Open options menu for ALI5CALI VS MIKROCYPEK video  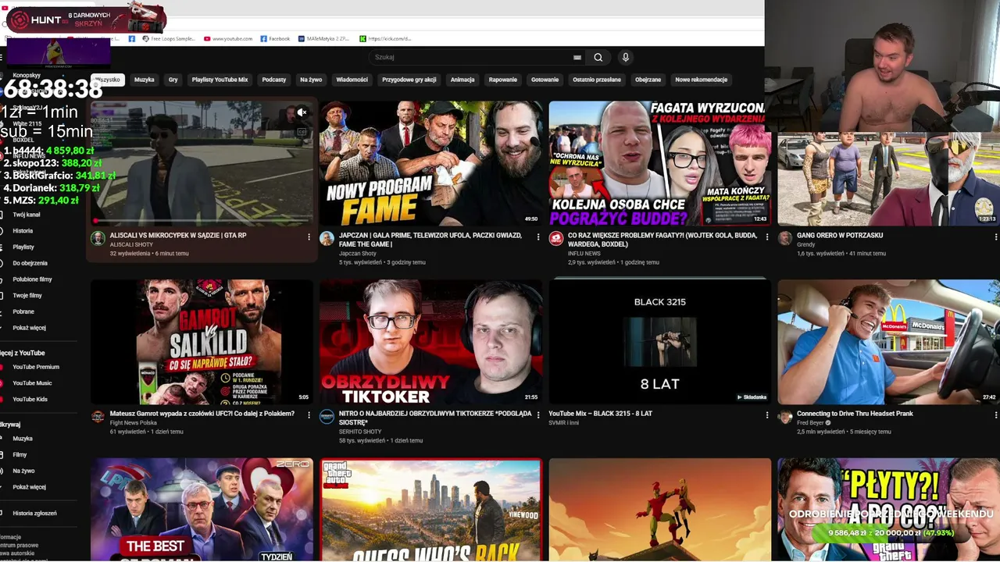pyautogui.click(x=309, y=237)
